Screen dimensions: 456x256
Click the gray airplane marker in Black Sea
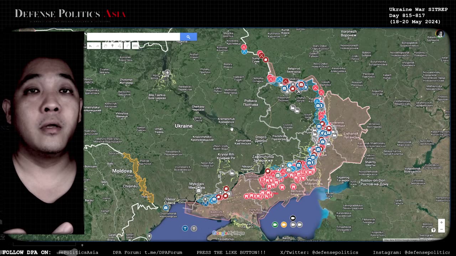pos(194,228)
